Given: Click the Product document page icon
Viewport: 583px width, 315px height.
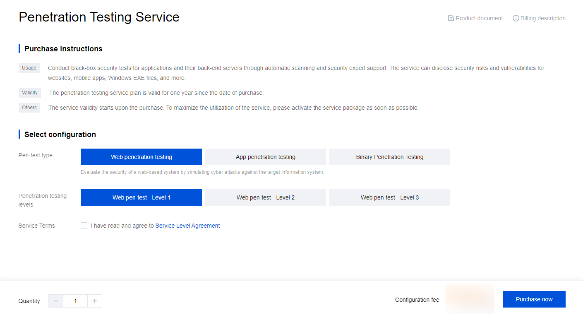Looking at the screenshot, I should click(451, 18).
